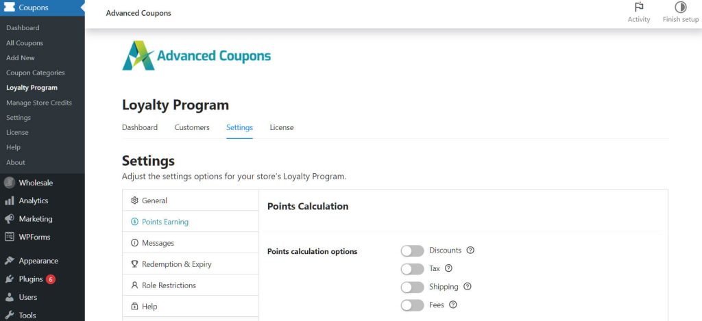The height and width of the screenshot is (321, 702).
Task: Select Redemption & Expiry settings section
Action: coord(191,264)
